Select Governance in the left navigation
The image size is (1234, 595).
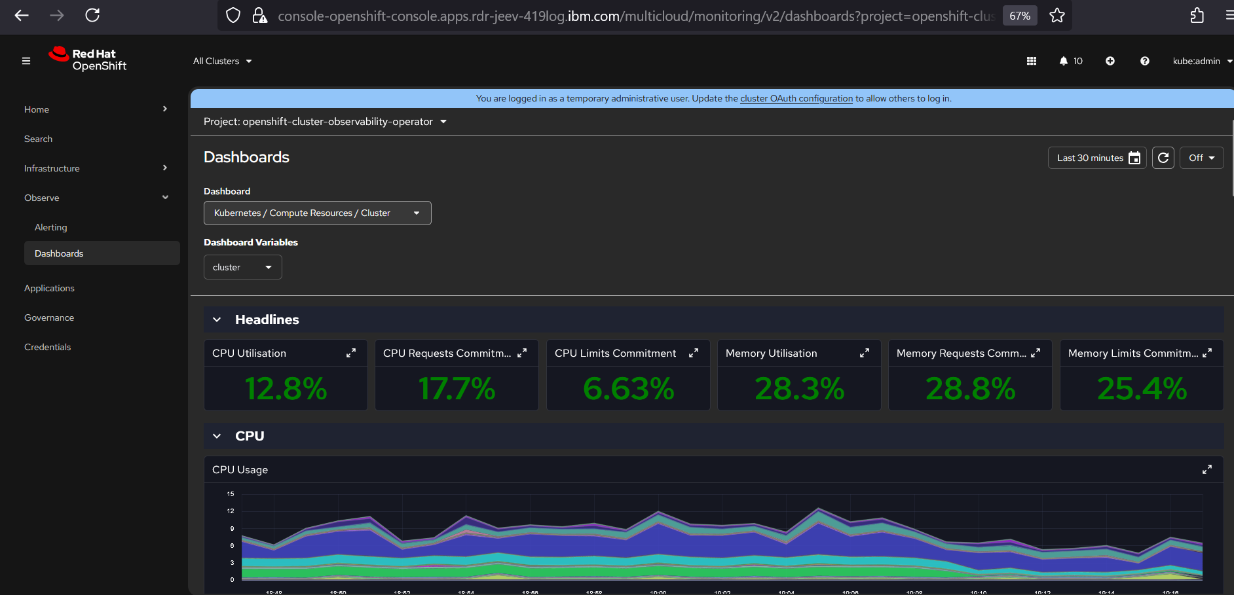point(49,317)
